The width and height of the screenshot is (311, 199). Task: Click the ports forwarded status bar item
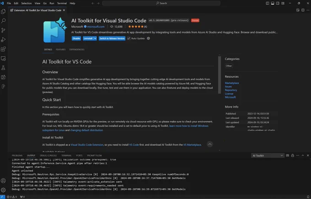coord(22,197)
